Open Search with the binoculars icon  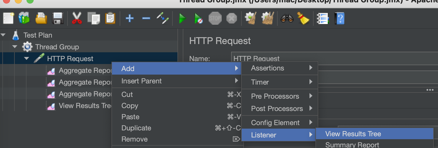287,19
